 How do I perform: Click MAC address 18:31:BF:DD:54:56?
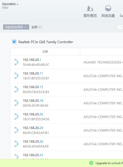(x=36, y=119)
